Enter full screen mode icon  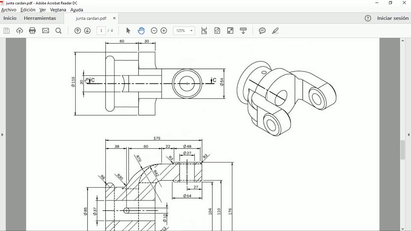(230, 31)
